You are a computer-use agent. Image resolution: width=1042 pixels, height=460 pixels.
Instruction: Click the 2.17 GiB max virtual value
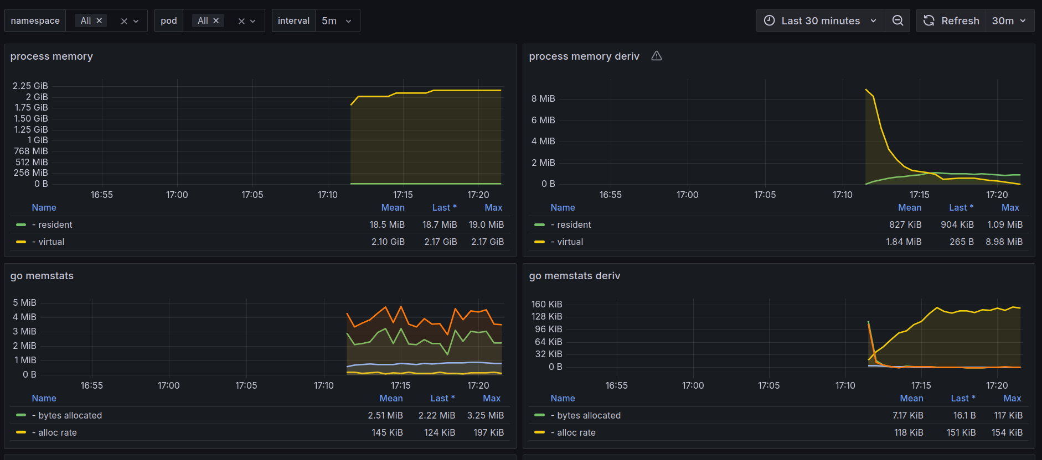click(487, 242)
